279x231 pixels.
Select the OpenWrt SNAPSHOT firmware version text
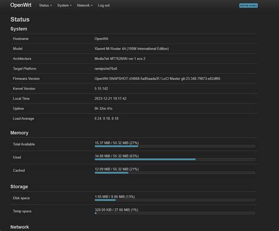157,79
